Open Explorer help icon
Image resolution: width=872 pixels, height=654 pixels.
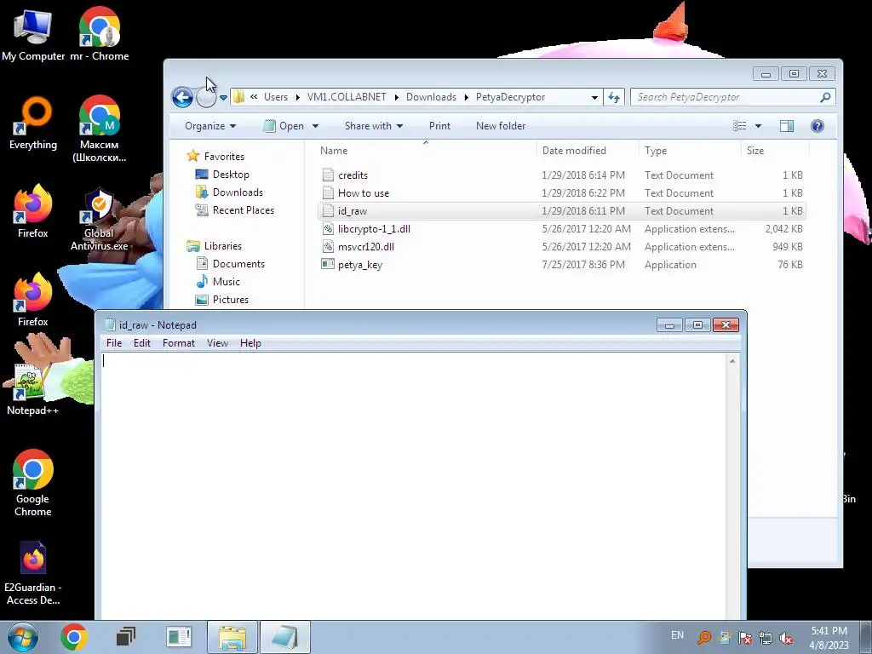coord(817,126)
